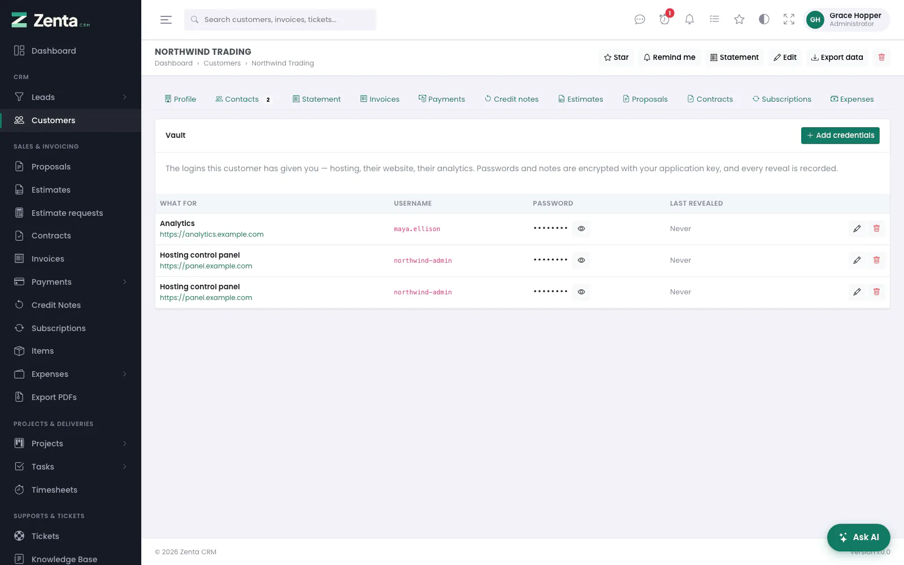
Task: Switch to the Invoices tab
Action: (x=380, y=99)
